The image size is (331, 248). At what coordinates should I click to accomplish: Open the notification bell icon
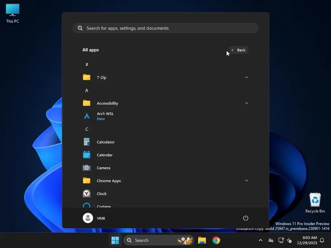[322, 240]
